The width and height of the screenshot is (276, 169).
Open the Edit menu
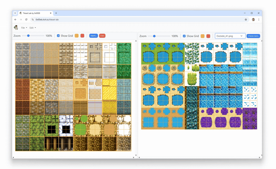coord(32,28)
